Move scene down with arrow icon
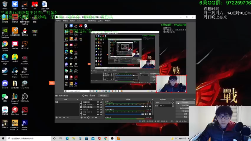Image resolution: width=251 pixels, height=141 pixels. tap(67, 118)
